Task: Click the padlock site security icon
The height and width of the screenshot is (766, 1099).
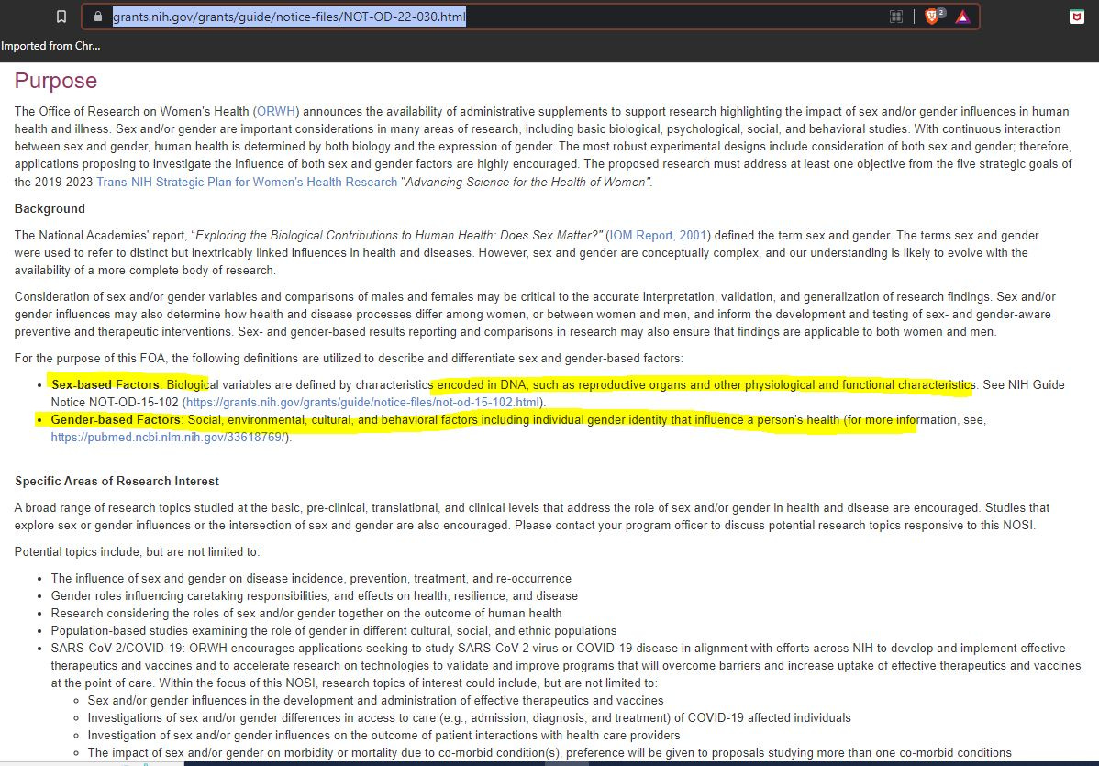Action: (x=97, y=17)
